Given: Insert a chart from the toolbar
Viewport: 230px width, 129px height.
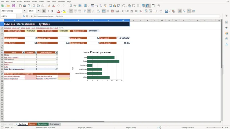Looking at the screenshot, I should tap(114, 6).
